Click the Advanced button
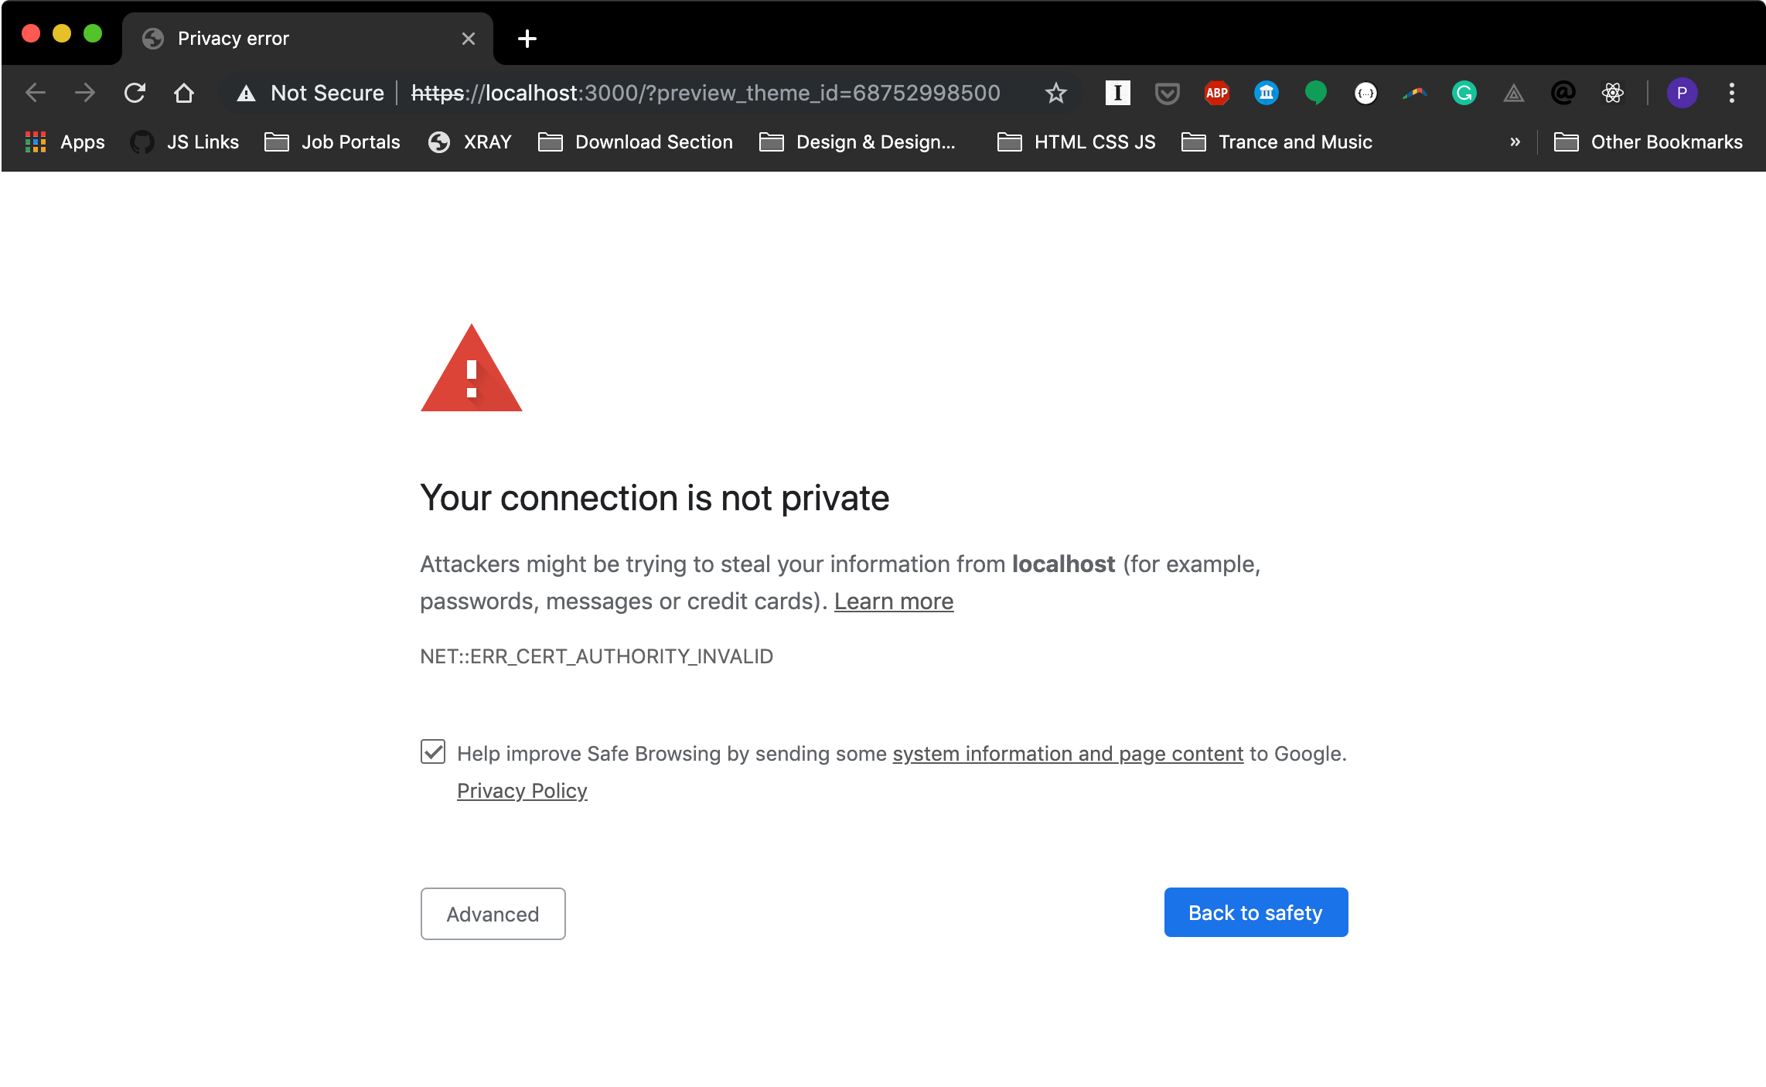The height and width of the screenshot is (1087, 1766). click(x=493, y=914)
